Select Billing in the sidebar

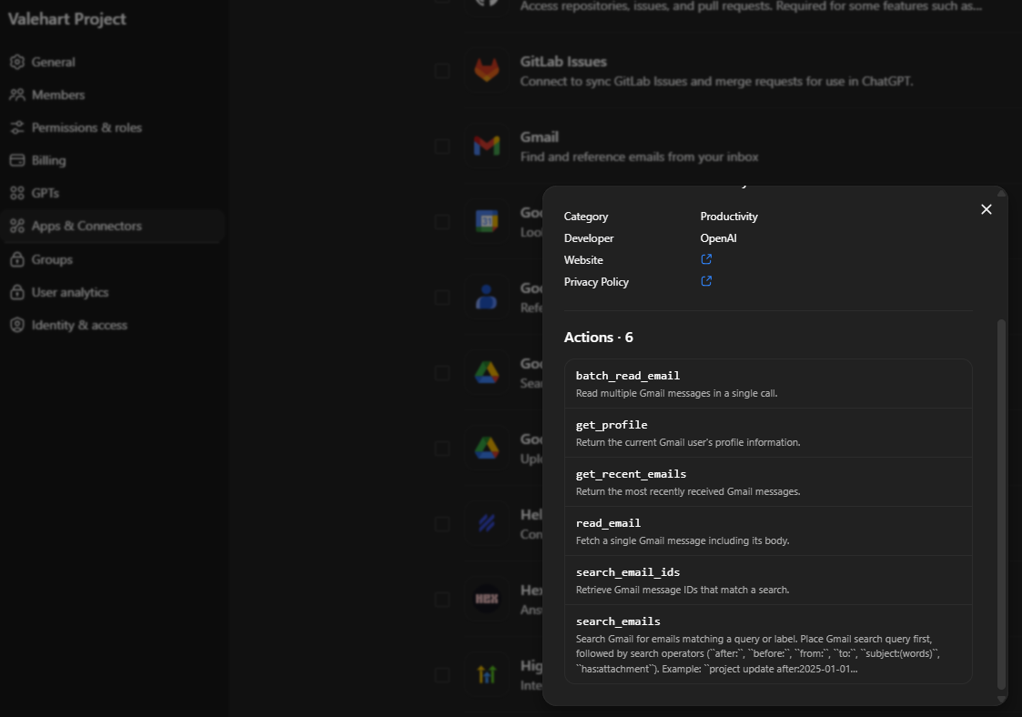48,160
